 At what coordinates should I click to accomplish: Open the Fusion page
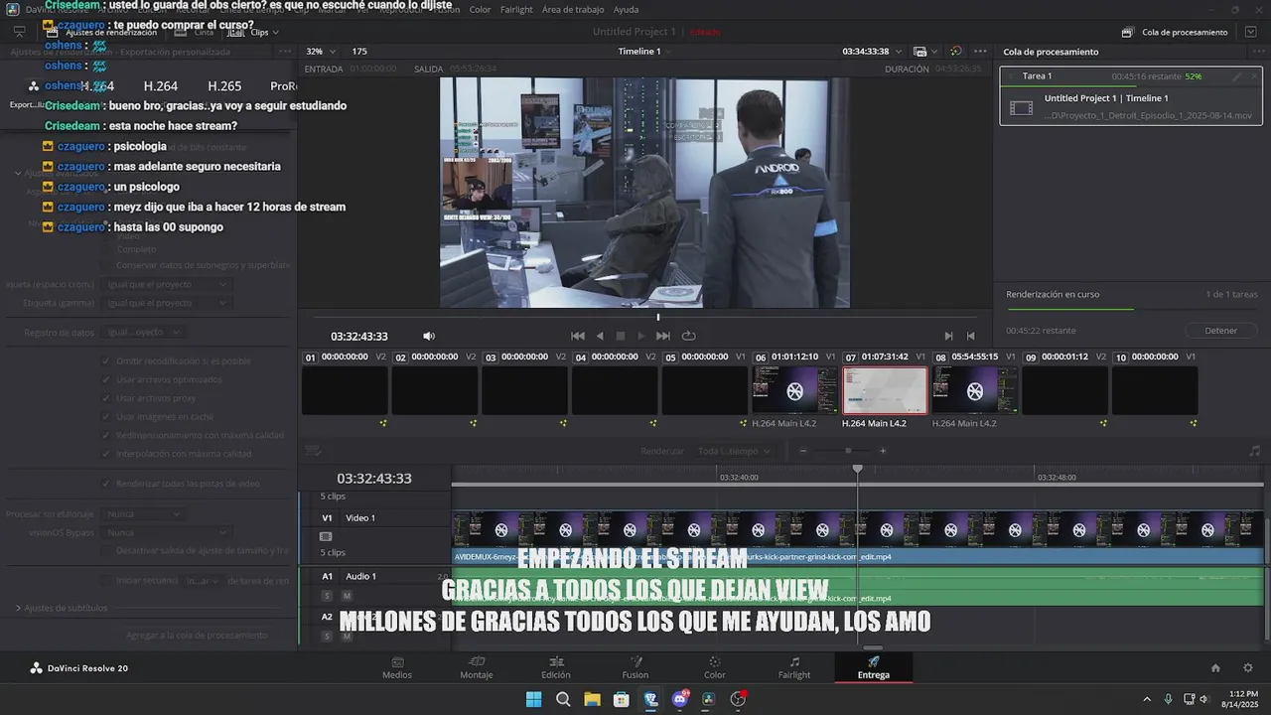pyautogui.click(x=635, y=667)
